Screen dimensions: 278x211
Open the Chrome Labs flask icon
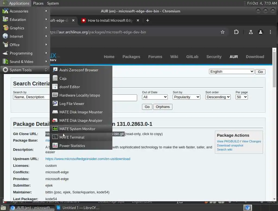[251, 32]
